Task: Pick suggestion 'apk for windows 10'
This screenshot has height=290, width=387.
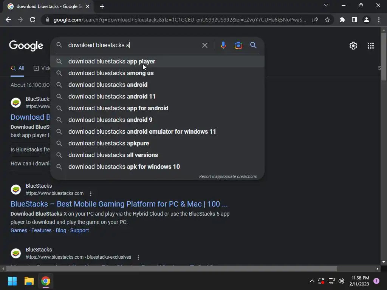Action: click(x=158, y=167)
